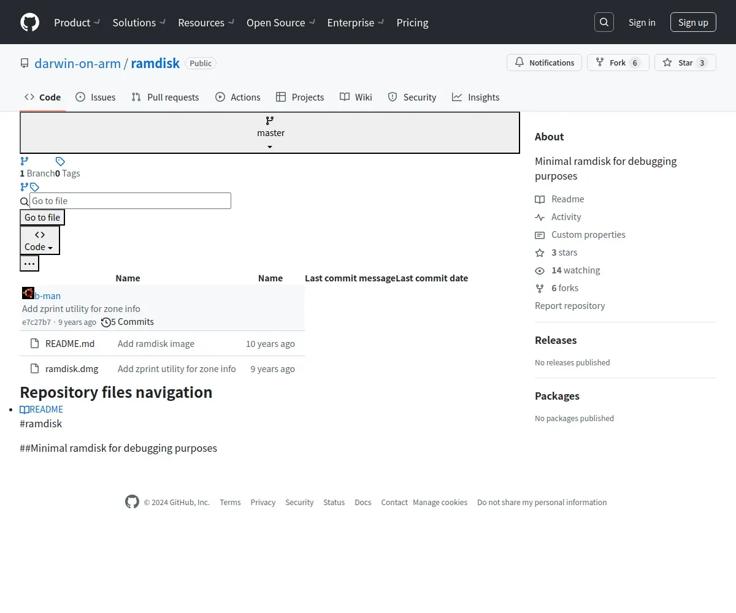
Task: Open the footer Manage cookies link
Action: (x=440, y=502)
